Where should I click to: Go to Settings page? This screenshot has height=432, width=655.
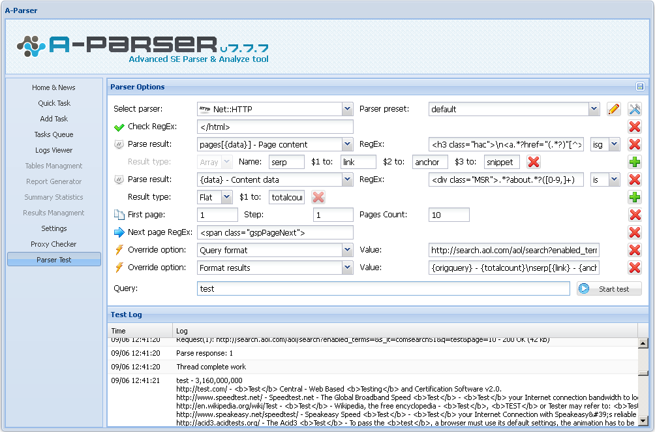[54, 228]
